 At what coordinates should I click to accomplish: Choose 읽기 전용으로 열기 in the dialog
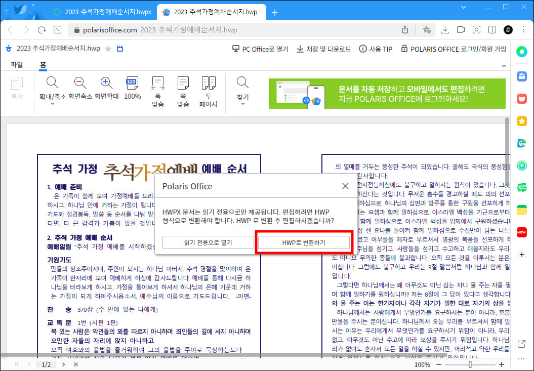pos(208,242)
